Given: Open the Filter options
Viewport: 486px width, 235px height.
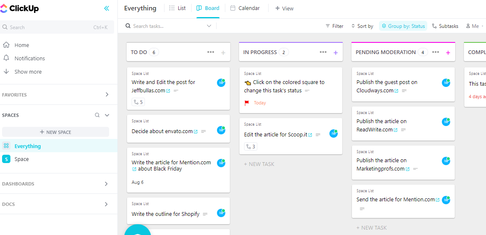Looking at the screenshot, I should pyautogui.click(x=334, y=26).
